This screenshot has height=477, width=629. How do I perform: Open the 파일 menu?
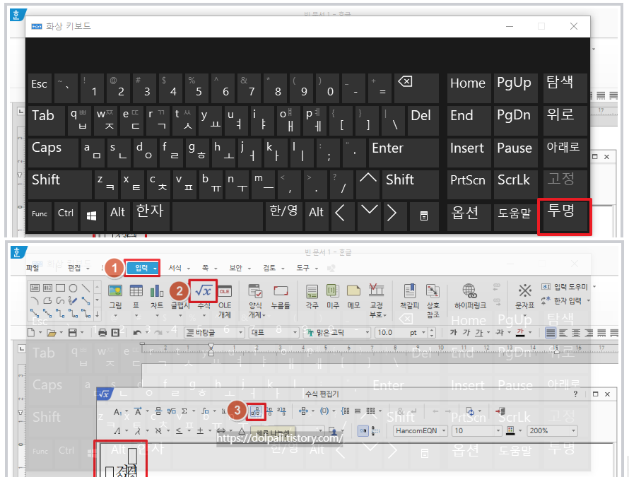(x=33, y=268)
